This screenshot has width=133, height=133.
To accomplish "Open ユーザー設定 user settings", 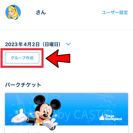I will pos(115,12).
